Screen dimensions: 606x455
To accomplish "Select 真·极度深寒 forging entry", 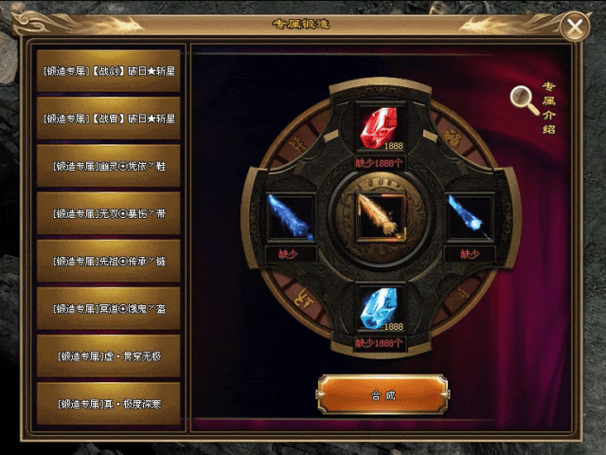I will [x=109, y=404].
